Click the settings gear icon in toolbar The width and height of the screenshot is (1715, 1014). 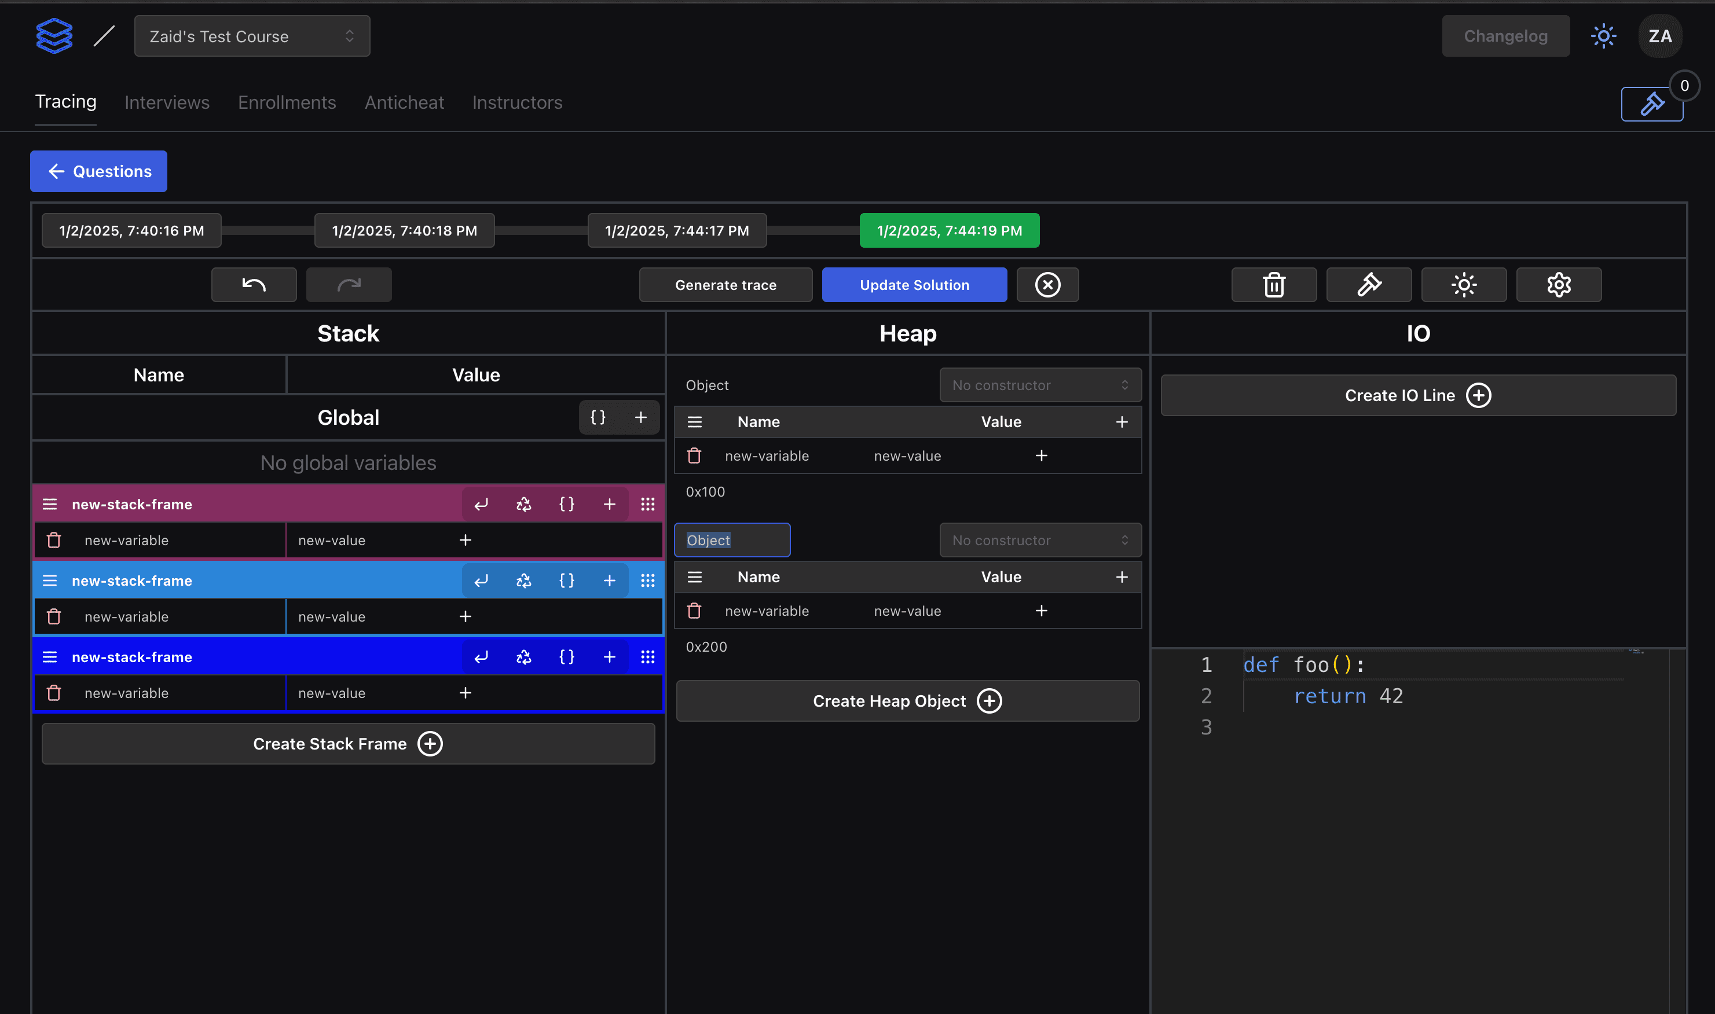1559,285
